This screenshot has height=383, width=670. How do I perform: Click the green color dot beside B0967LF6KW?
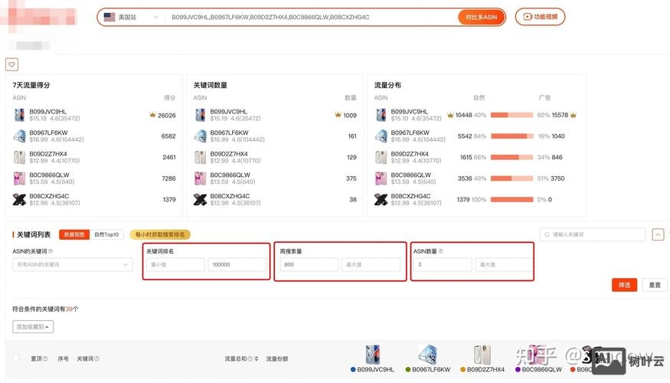pos(408,369)
